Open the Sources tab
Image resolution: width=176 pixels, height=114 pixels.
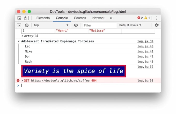[x=80, y=18]
